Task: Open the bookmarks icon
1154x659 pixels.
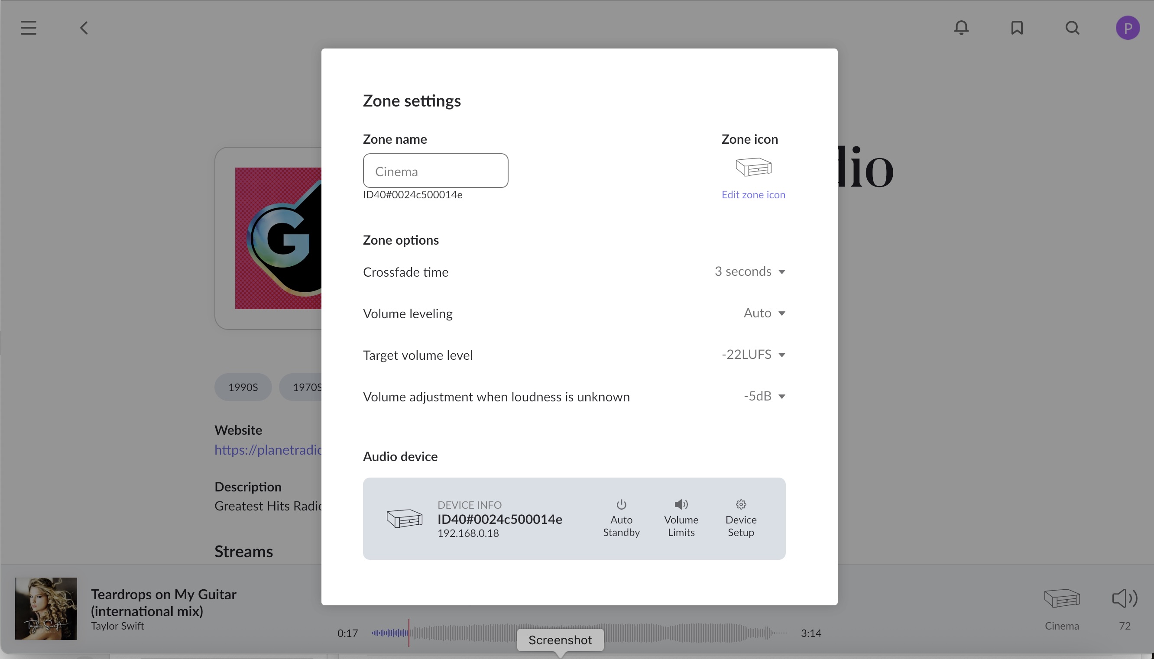Action: click(1017, 28)
